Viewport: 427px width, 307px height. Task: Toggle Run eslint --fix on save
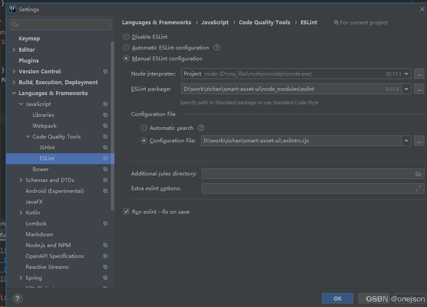click(x=126, y=211)
